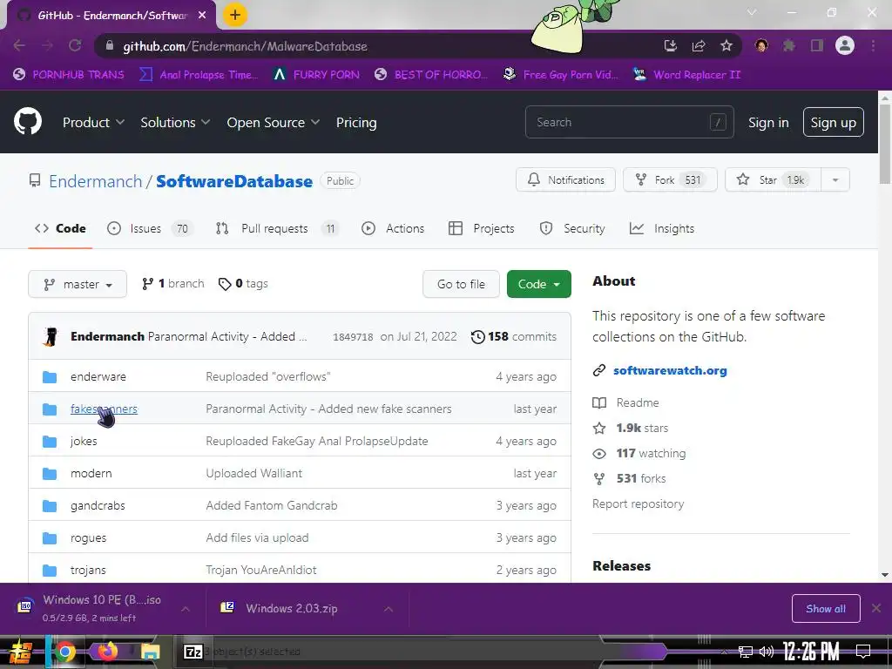This screenshot has width=892, height=669.
Task: Open the Chrome profile avatar
Action: pyautogui.click(x=845, y=45)
